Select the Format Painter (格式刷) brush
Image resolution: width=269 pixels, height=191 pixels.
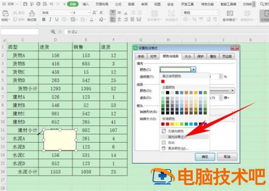pyautogui.click(x=32, y=14)
